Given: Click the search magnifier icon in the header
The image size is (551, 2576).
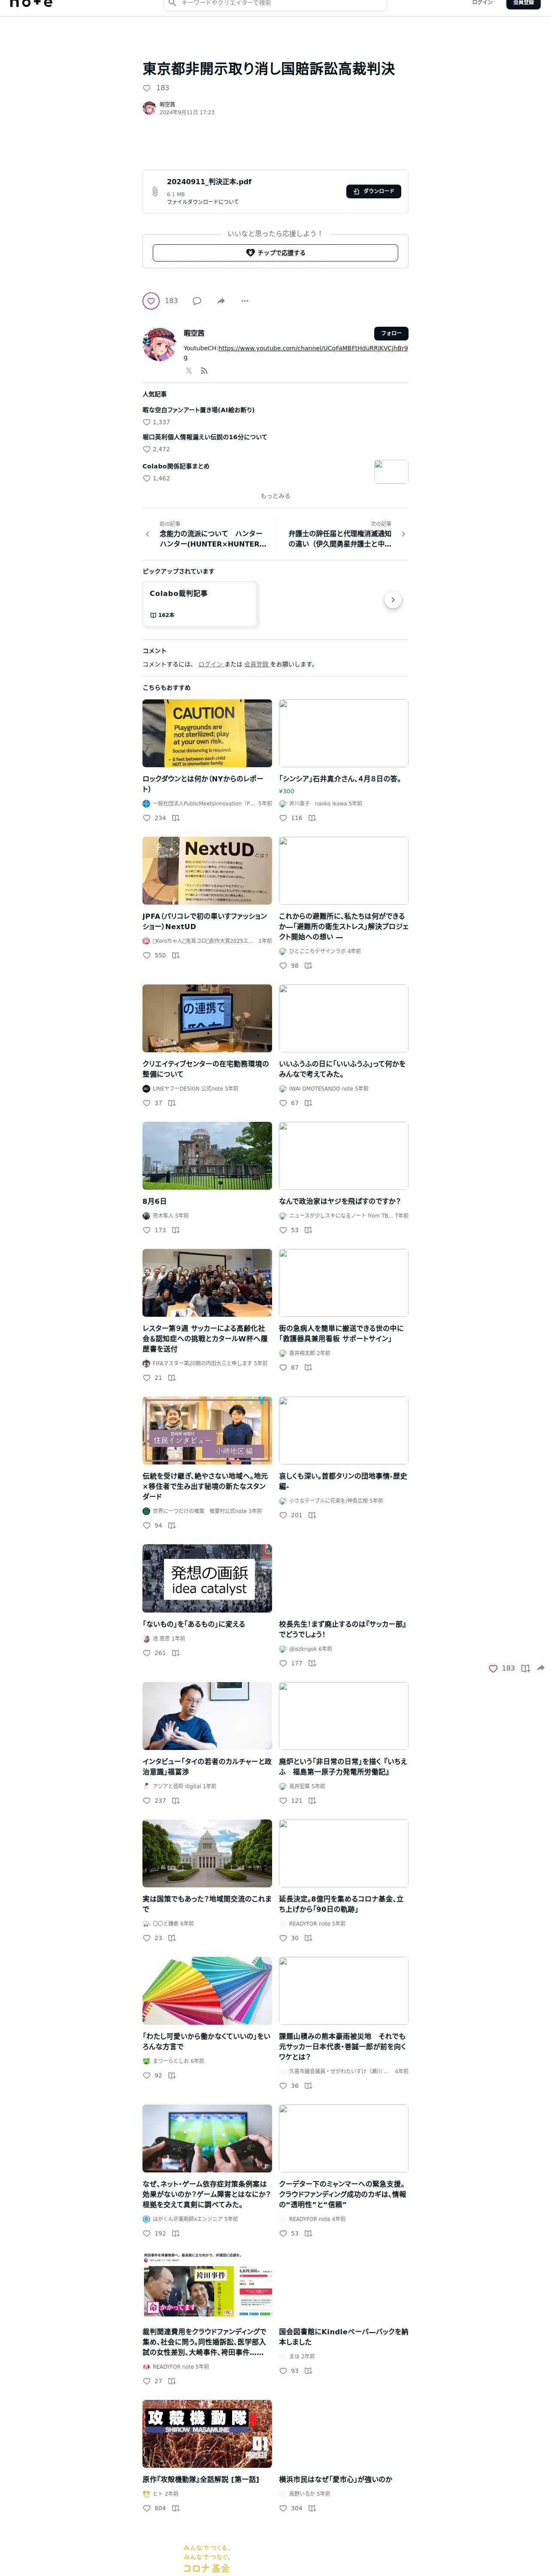Looking at the screenshot, I should (172, 3).
